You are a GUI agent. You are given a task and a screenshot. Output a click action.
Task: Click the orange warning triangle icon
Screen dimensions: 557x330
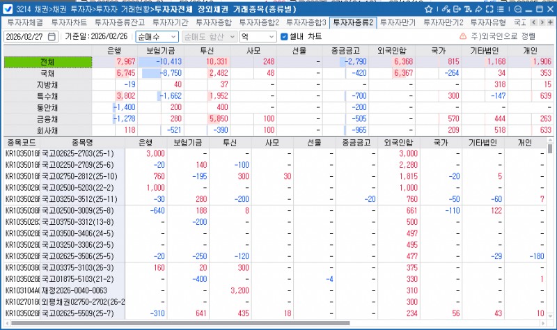(x=463, y=36)
